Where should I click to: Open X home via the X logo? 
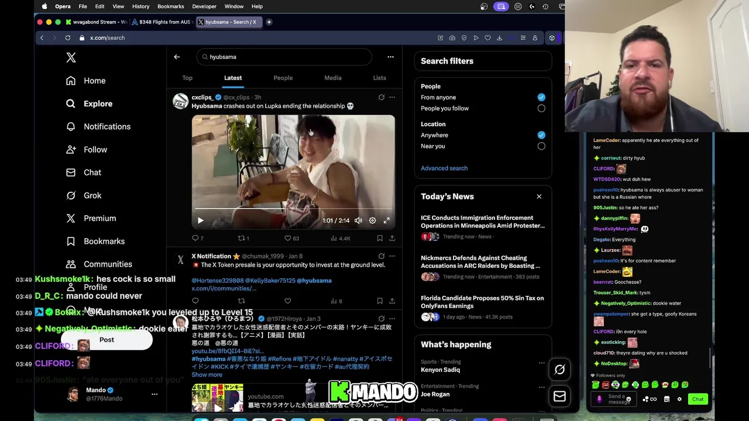[71, 57]
